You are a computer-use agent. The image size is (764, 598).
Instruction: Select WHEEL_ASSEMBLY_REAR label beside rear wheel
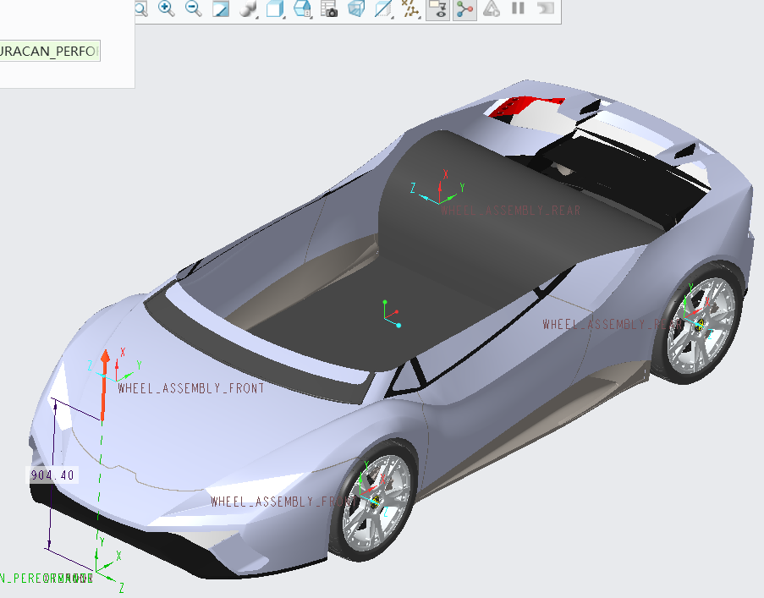612,325
